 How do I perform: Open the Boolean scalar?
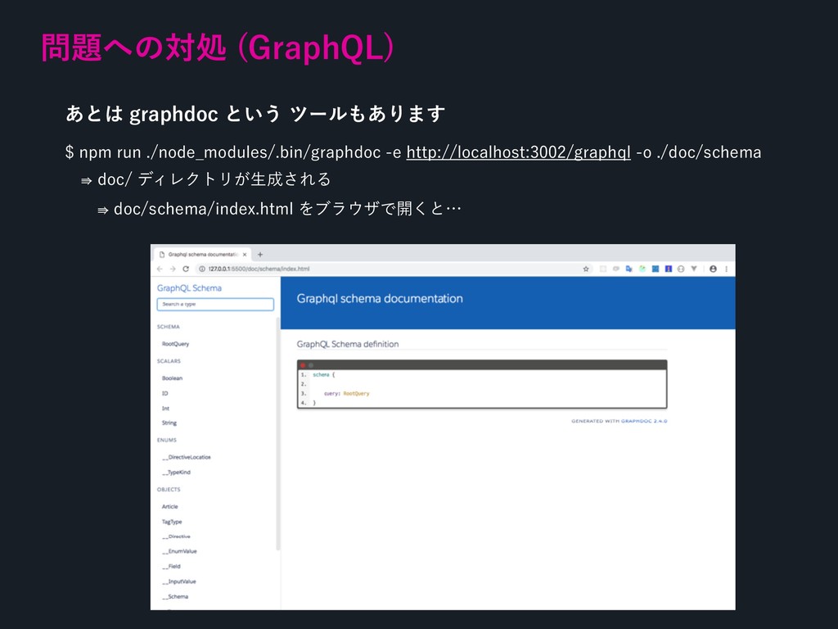172,378
